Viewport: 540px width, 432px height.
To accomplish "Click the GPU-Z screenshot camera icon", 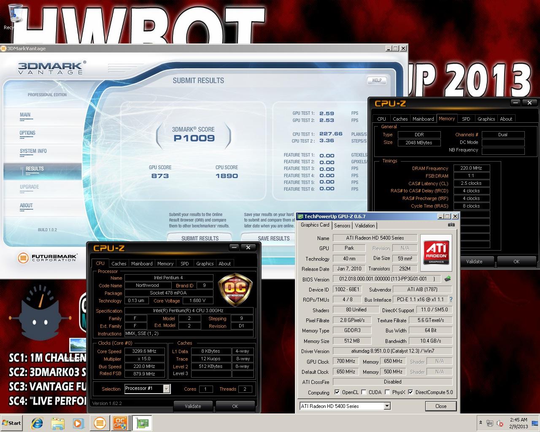I will pyautogui.click(x=451, y=225).
